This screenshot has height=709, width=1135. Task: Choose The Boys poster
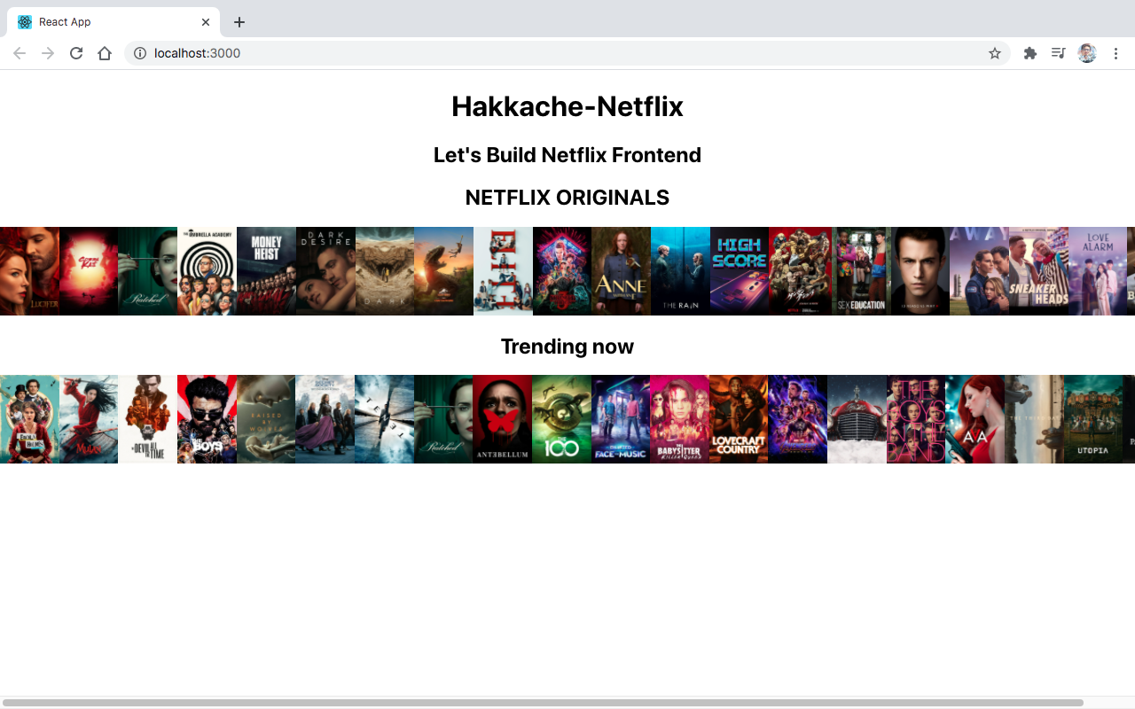tap(207, 419)
